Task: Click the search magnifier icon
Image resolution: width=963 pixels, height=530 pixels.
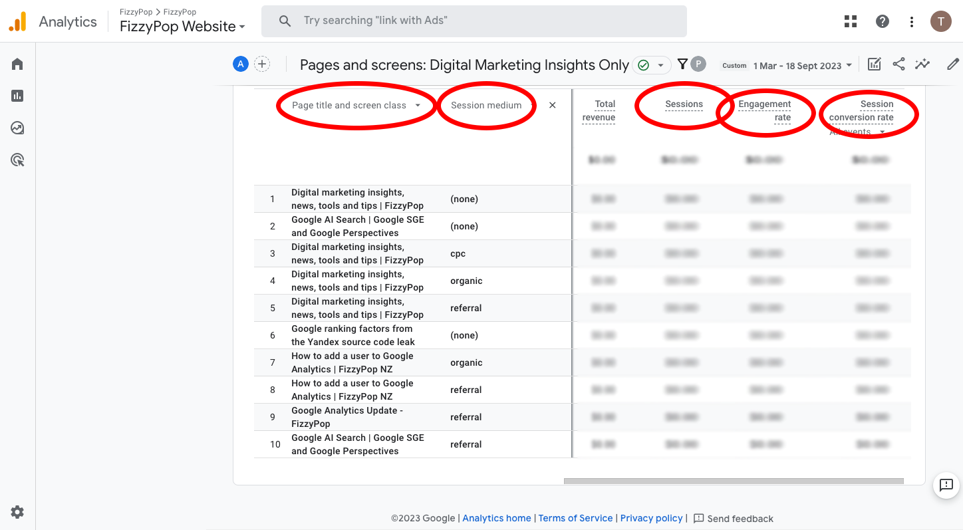Action: (285, 21)
